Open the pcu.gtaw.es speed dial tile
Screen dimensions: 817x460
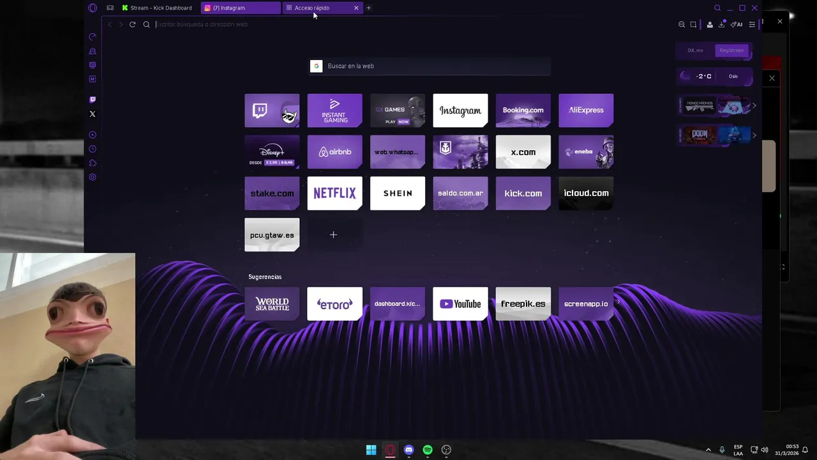(272, 234)
